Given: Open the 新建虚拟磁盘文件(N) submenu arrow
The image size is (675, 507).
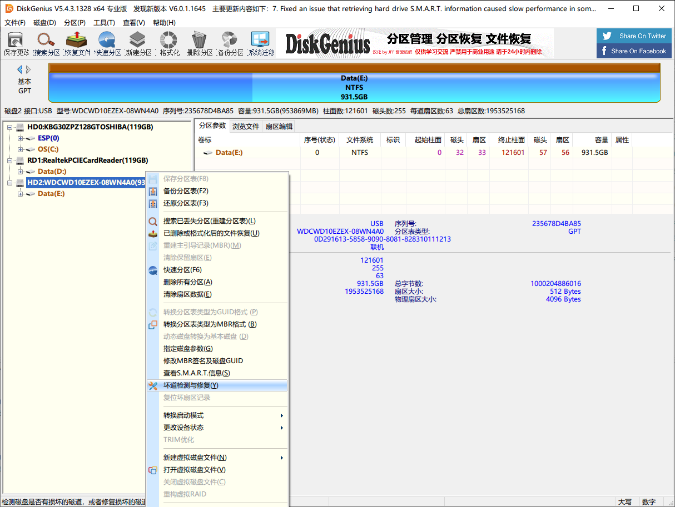Looking at the screenshot, I should point(282,458).
